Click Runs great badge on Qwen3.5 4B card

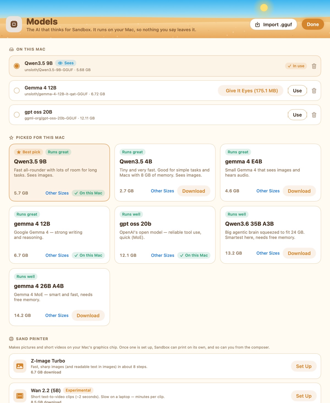pos(133,152)
